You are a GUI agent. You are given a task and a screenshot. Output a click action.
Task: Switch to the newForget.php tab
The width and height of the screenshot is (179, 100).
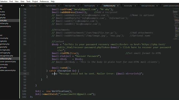tap(89, 6)
